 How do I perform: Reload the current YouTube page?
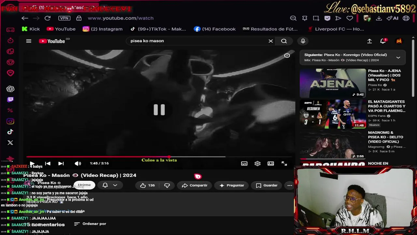48,18
